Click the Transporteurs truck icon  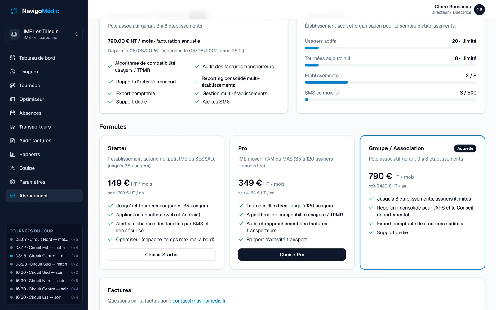pyautogui.click(x=12, y=127)
